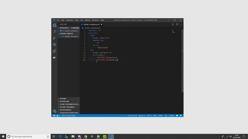This screenshot has width=248, height=139.
Task: Open the Windows Action Center icon
Action: click(244, 136)
